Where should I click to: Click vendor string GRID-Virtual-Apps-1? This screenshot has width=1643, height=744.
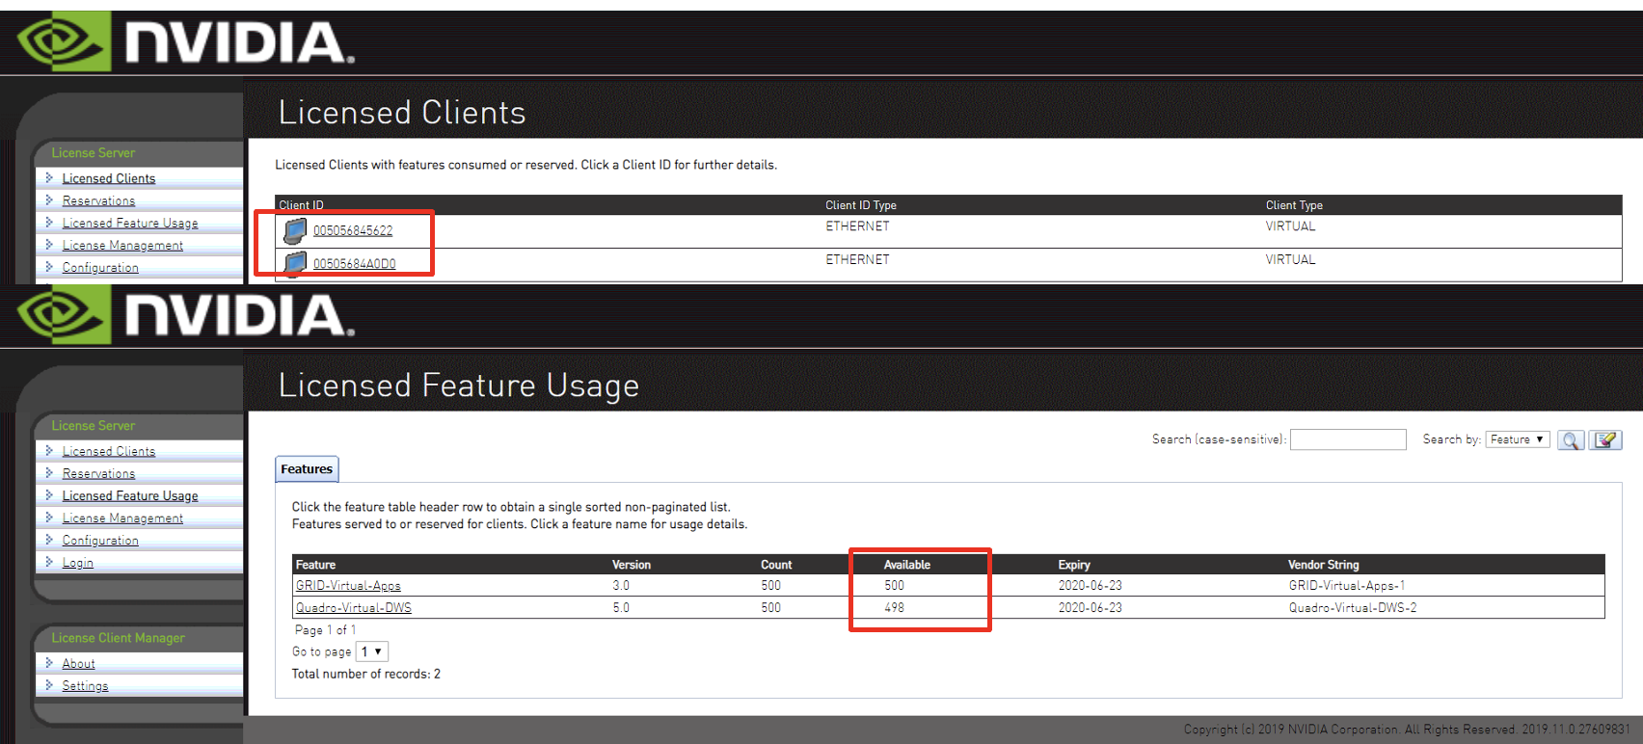(x=1347, y=586)
